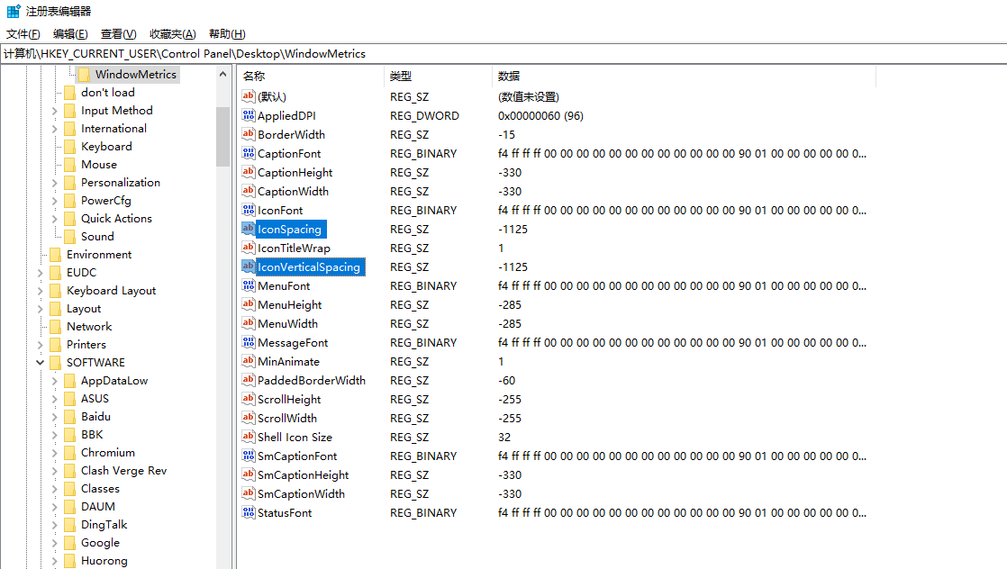This screenshot has width=1007, height=569.
Task: Open the 编辑(E) menu
Action: pyautogui.click(x=70, y=34)
